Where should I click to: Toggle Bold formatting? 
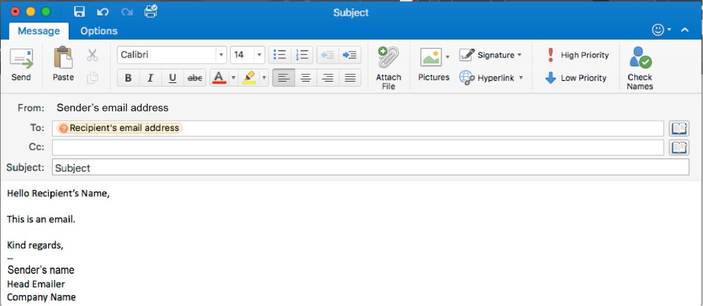point(128,78)
